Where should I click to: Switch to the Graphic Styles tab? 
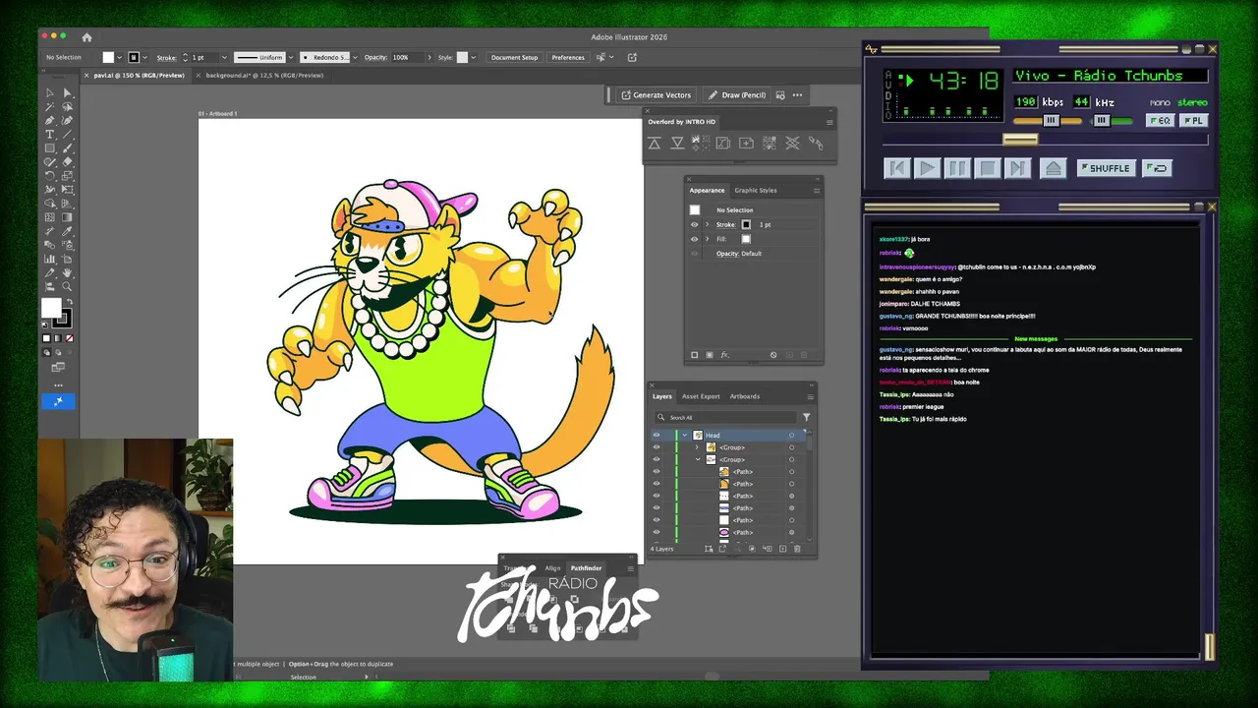point(756,190)
